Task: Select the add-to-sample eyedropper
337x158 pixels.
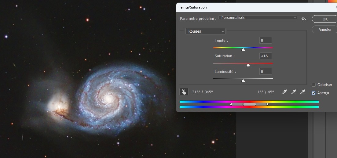Action: coord(294,92)
